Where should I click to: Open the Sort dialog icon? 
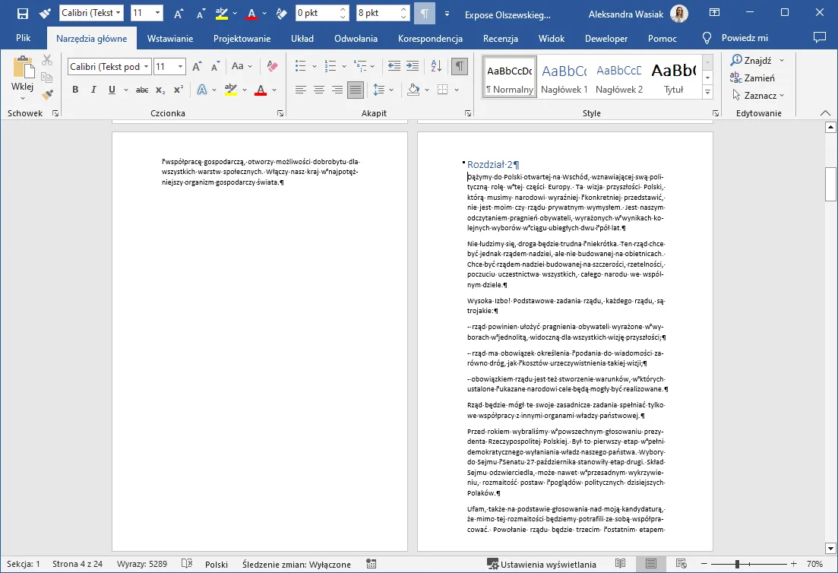click(436, 66)
